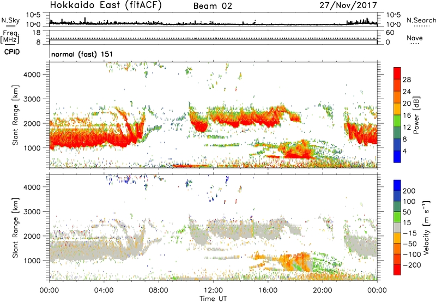Click the 'CPID' label
Viewport: 436px width, 302px height.
[x=12, y=52]
